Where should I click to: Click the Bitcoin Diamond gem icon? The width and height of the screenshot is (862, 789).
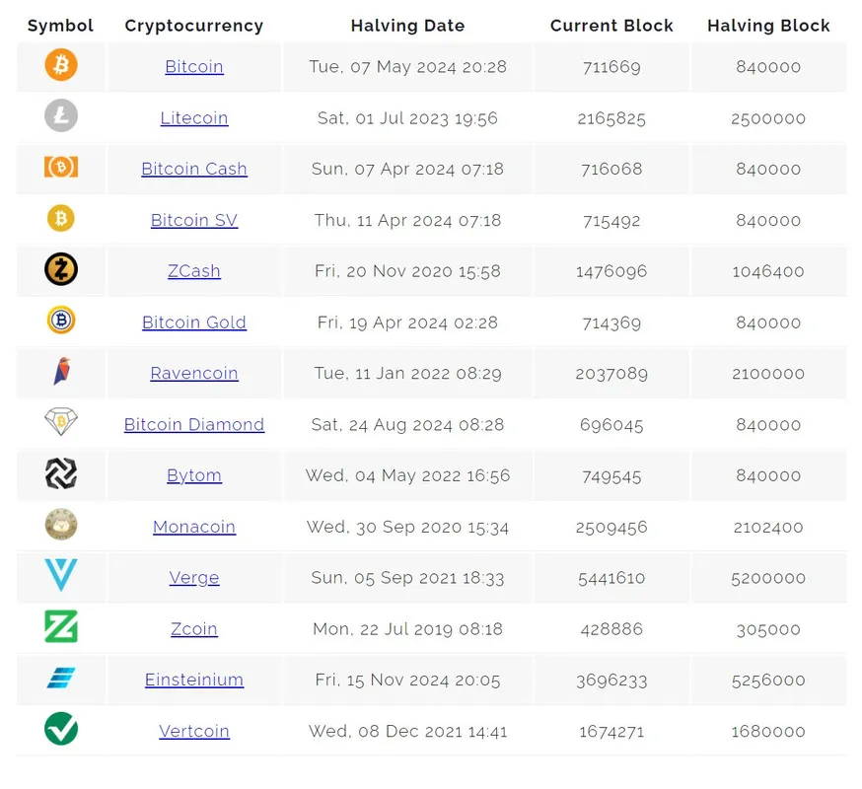click(x=61, y=422)
